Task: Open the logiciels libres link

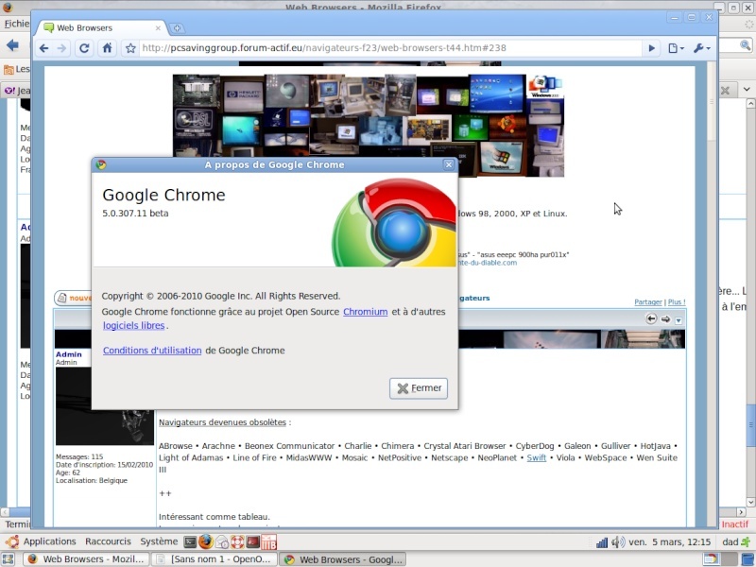Action: 133,325
